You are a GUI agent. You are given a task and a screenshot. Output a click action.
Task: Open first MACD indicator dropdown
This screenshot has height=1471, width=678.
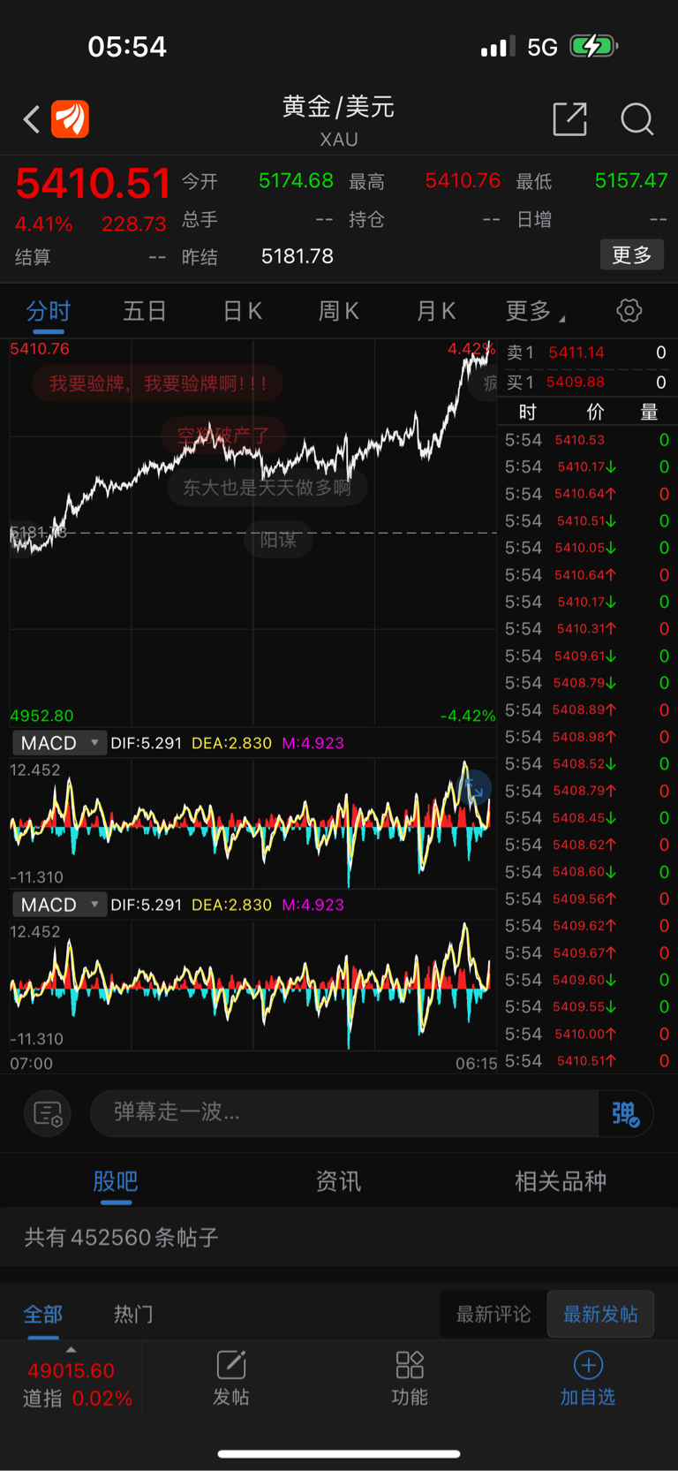click(59, 743)
